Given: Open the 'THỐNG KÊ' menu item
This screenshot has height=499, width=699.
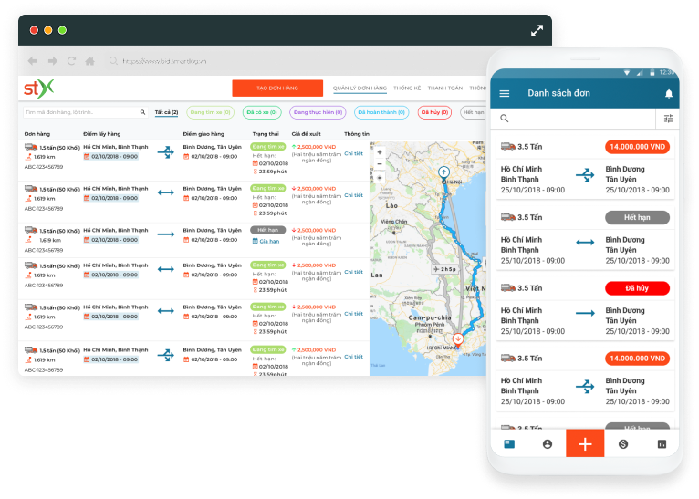Looking at the screenshot, I should pyautogui.click(x=406, y=88).
